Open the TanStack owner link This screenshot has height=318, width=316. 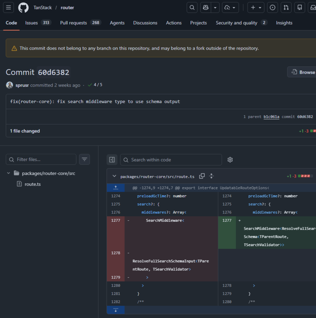tap(43, 8)
